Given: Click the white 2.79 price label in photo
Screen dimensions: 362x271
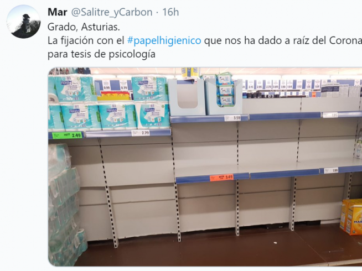Looking at the screenshot, I should pos(141,133).
